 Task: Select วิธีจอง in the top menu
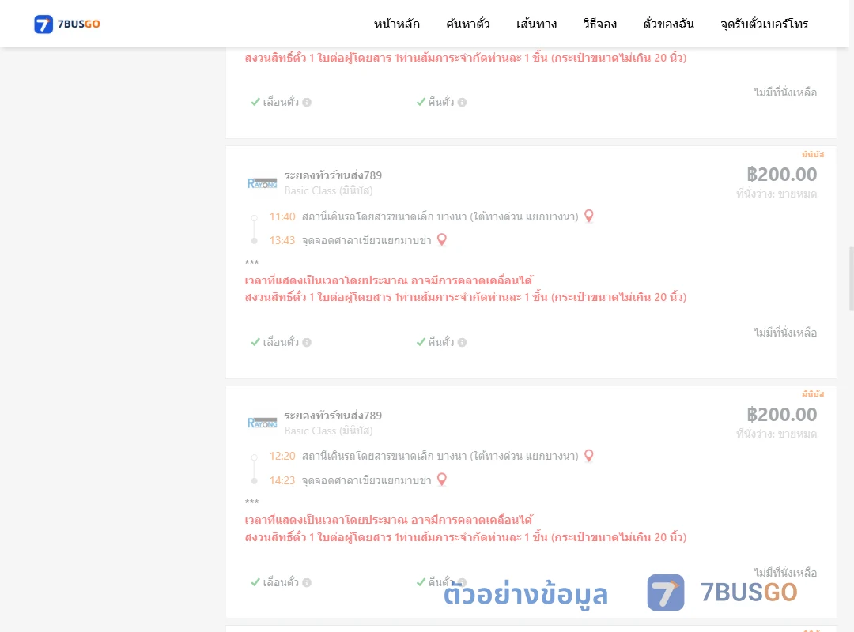point(599,24)
